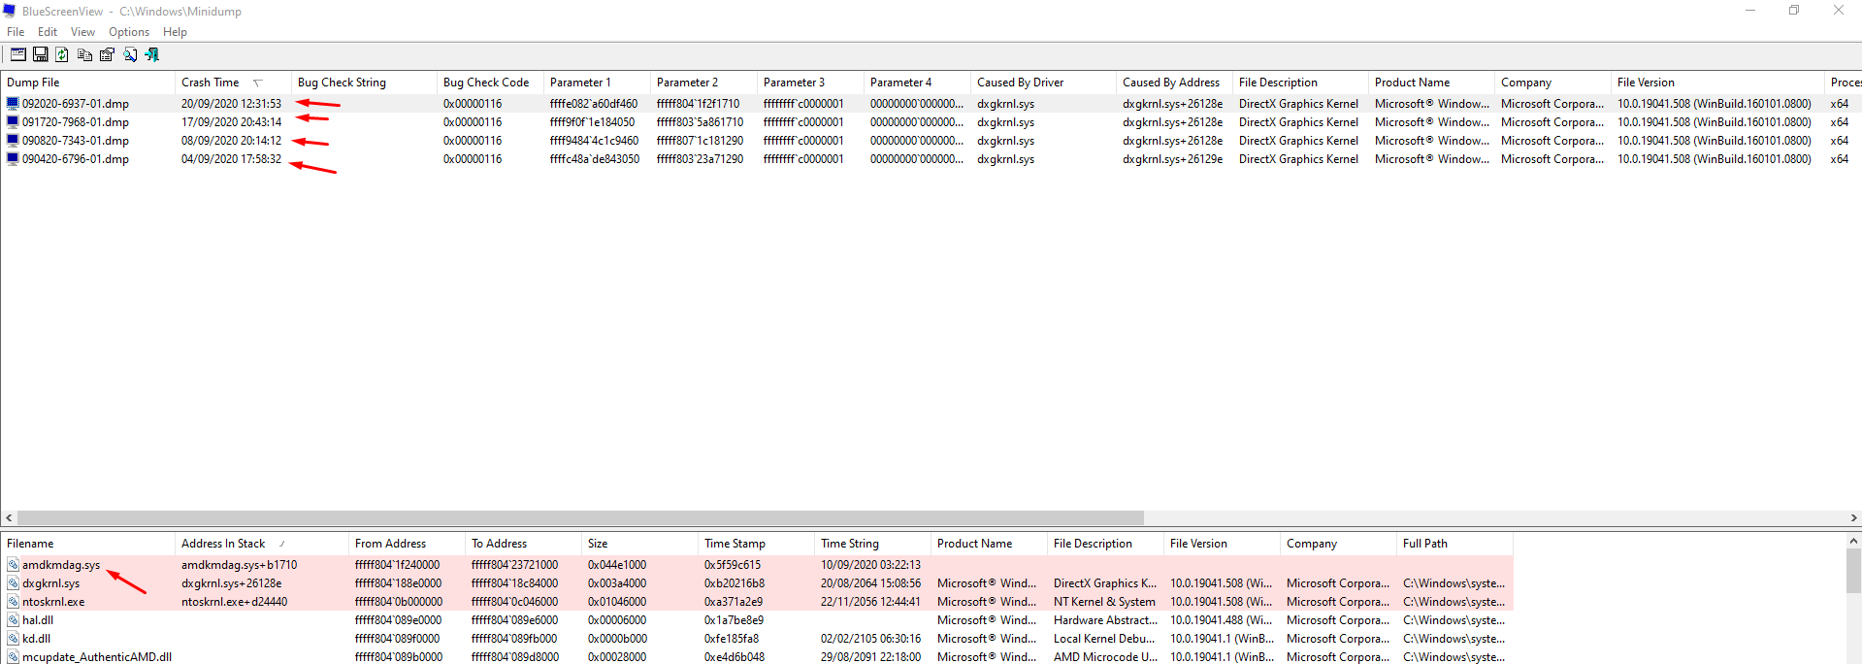Open the Options menu
1862x664 pixels.
[x=129, y=32]
